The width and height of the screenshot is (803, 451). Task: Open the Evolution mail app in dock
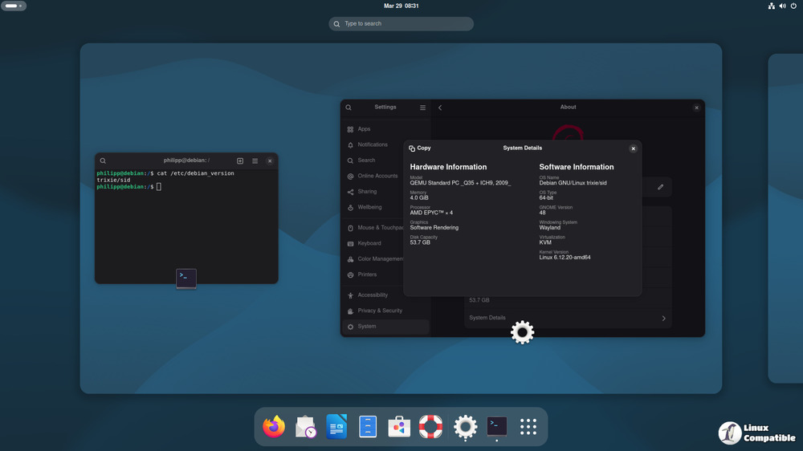coord(306,427)
